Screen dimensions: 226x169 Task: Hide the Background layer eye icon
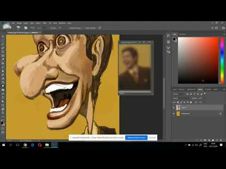(x=174, y=114)
